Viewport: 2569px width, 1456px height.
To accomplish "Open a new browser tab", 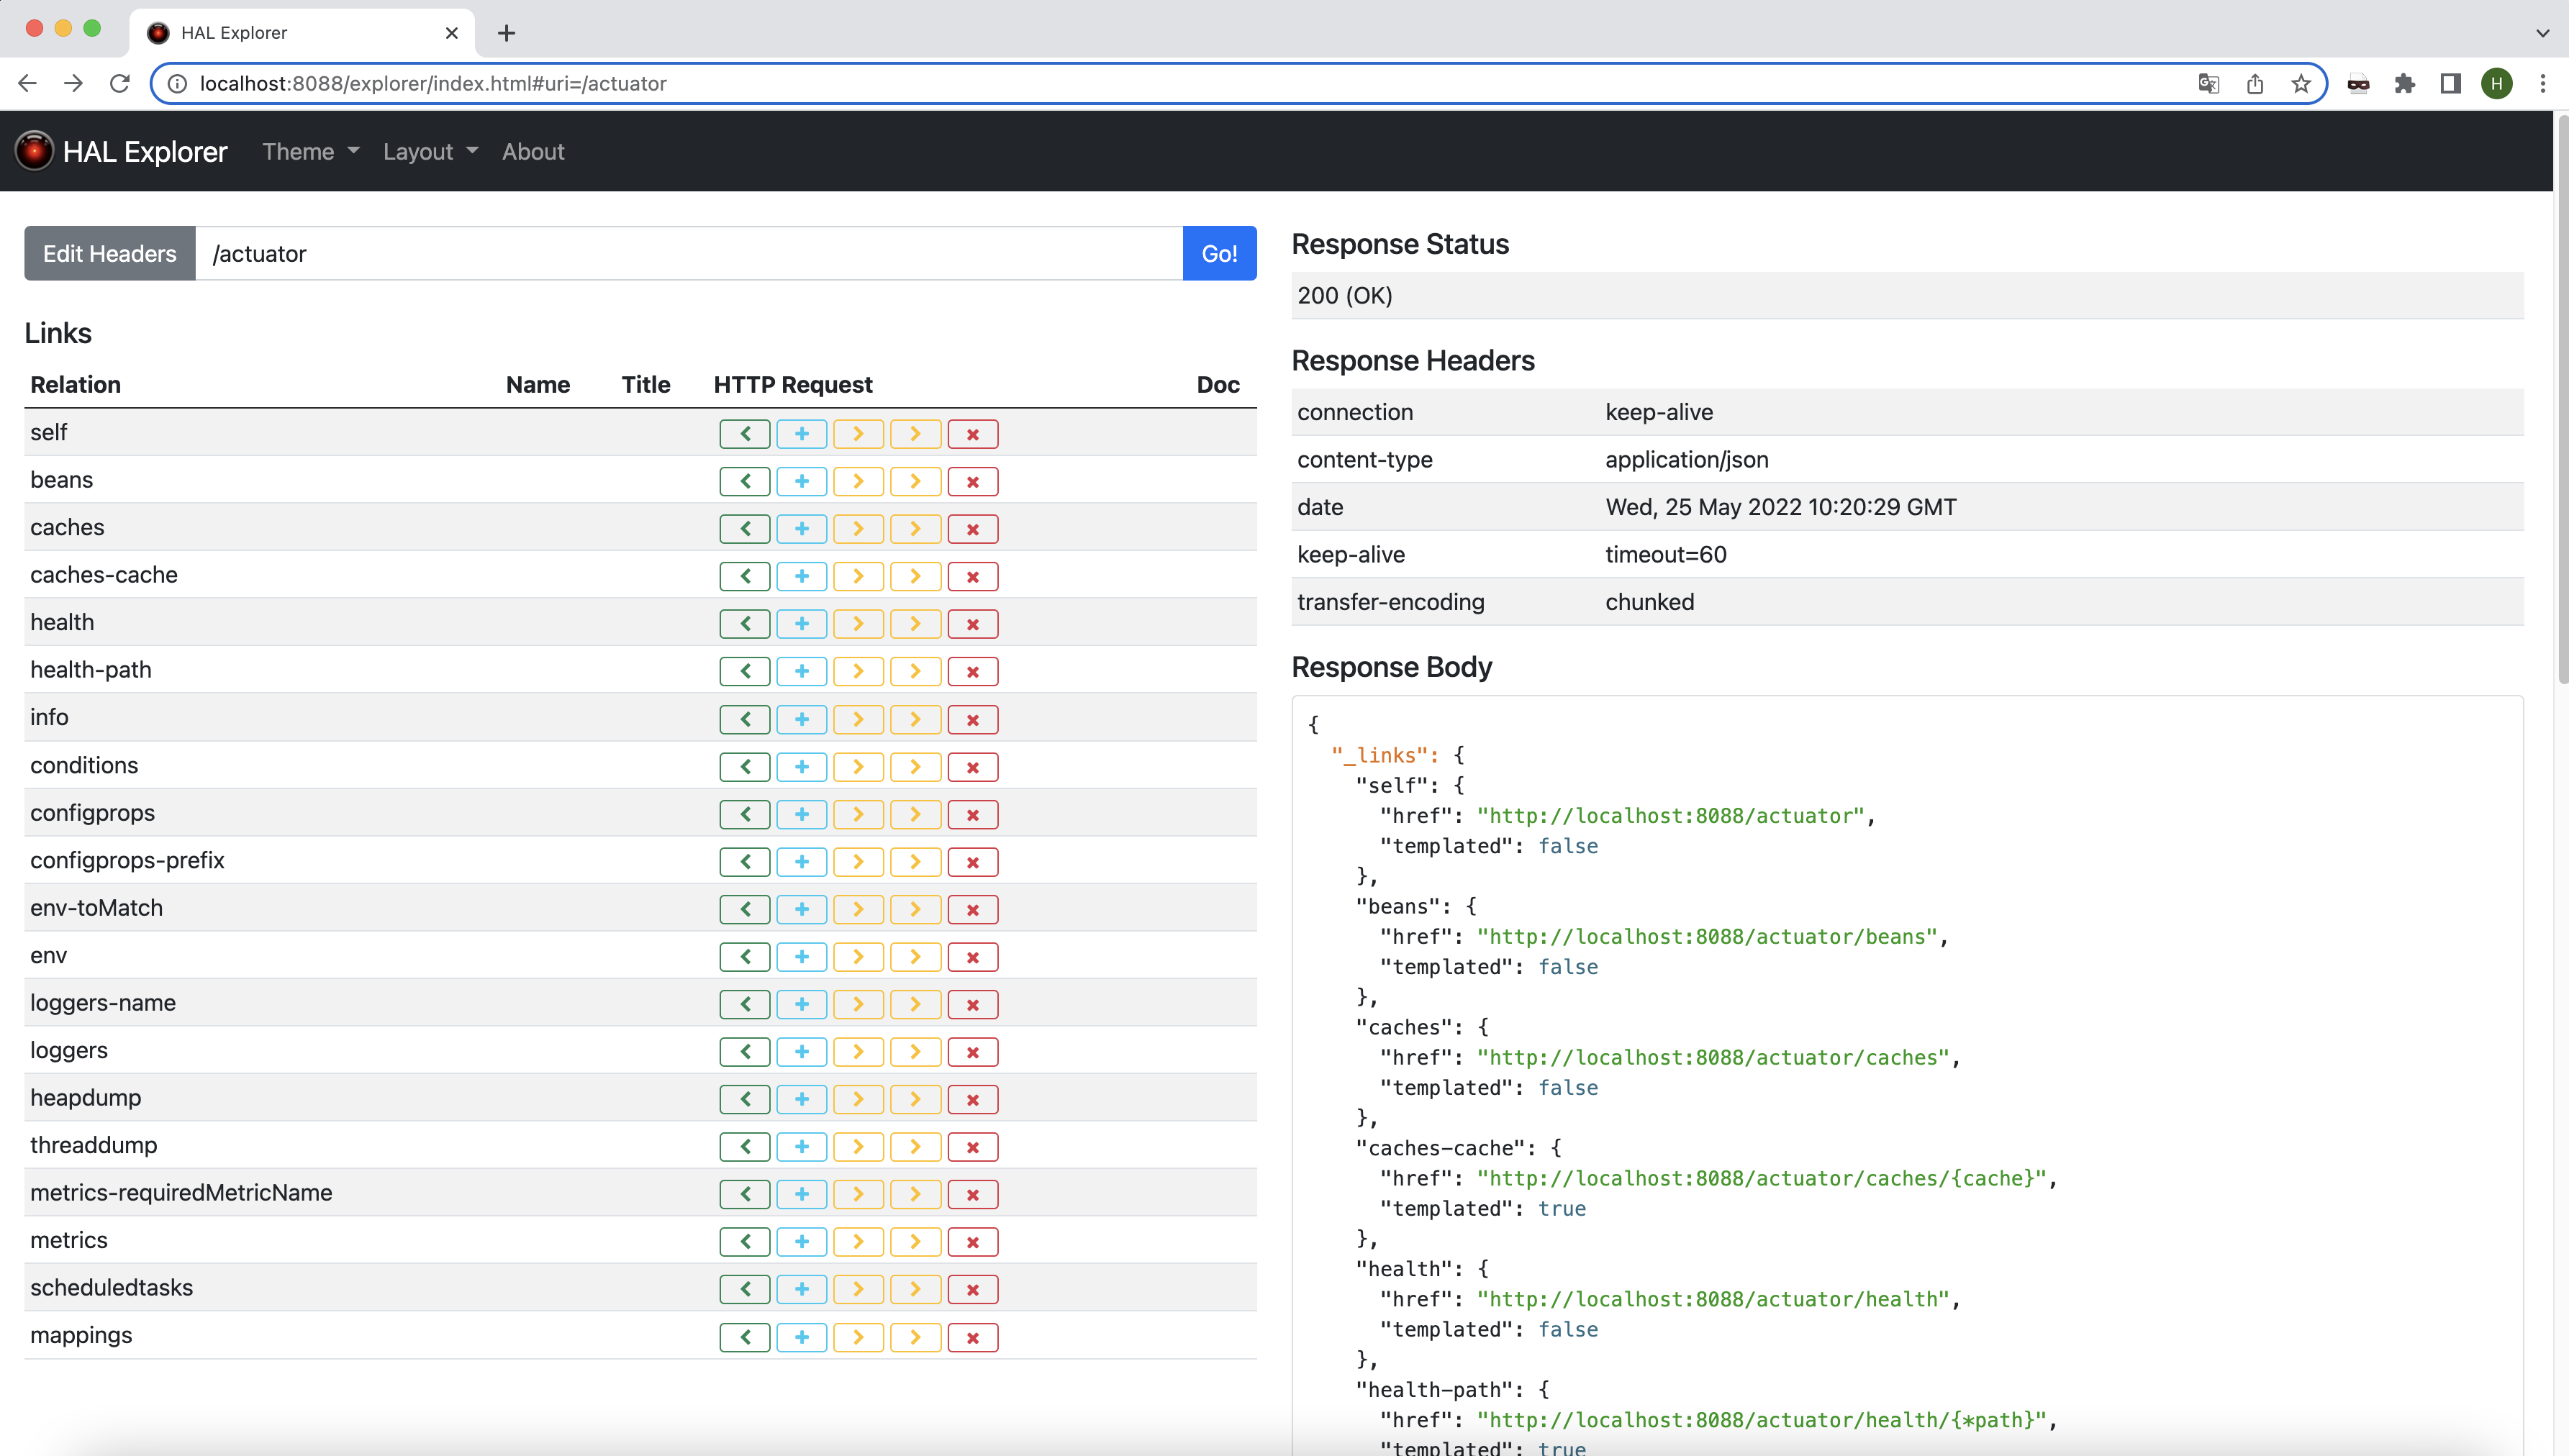I will tap(507, 33).
